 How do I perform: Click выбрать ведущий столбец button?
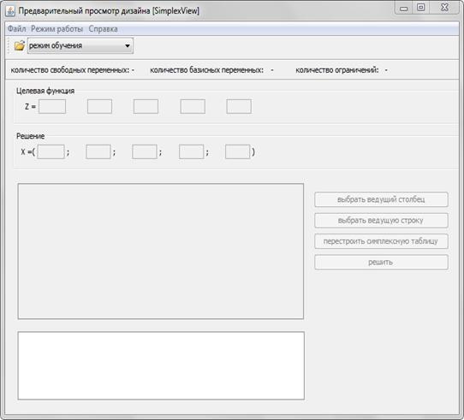(381, 199)
